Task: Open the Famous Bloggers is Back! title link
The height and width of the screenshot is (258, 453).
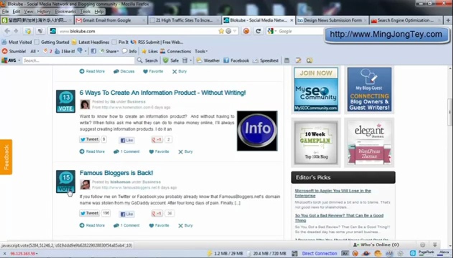Action: (x=116, y=173)
